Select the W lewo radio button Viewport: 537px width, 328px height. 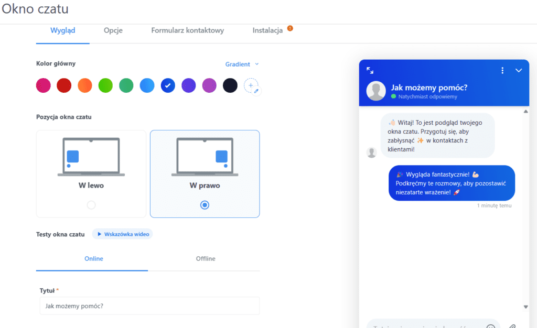[x=91, y=205]
